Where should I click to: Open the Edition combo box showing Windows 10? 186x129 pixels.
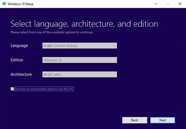(77, 60)
